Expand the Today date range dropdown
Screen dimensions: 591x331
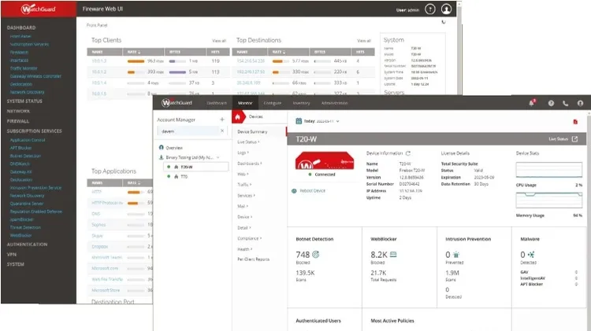338,121
